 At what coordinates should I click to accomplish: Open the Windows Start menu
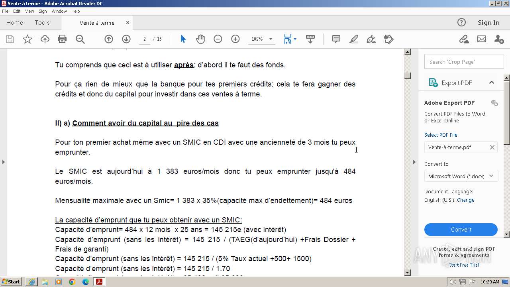coord(11,282)
